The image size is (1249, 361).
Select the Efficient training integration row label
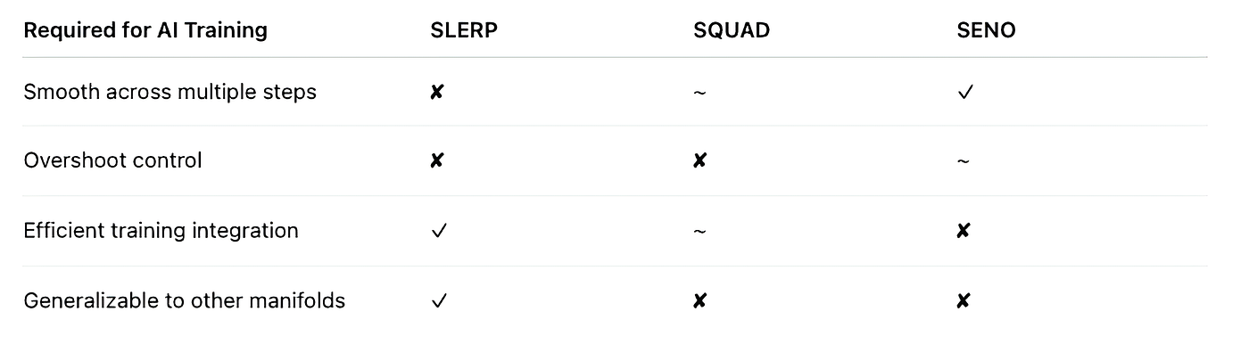(x=161, y=231)
